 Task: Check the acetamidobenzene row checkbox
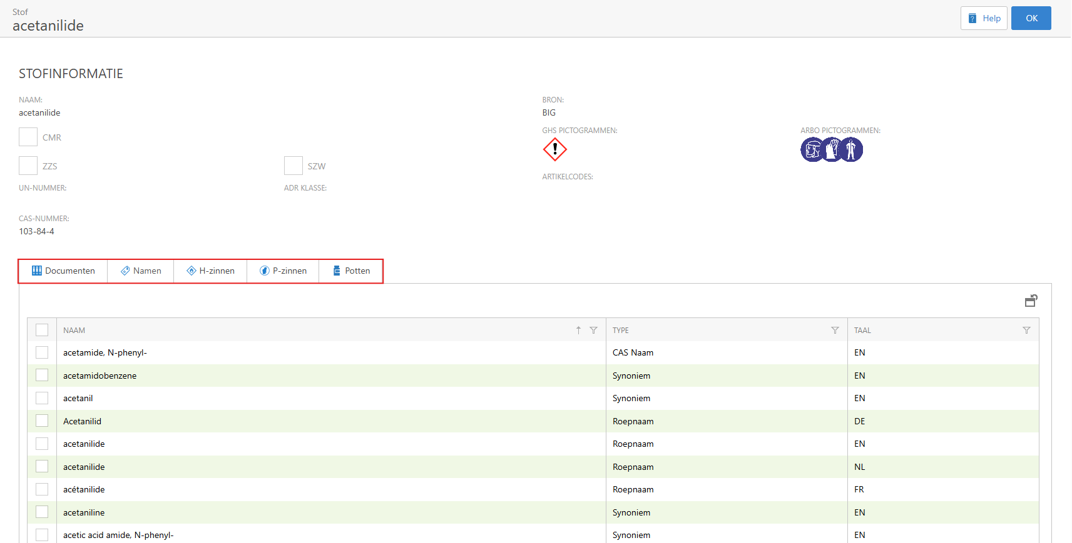[x=42, y=376]
